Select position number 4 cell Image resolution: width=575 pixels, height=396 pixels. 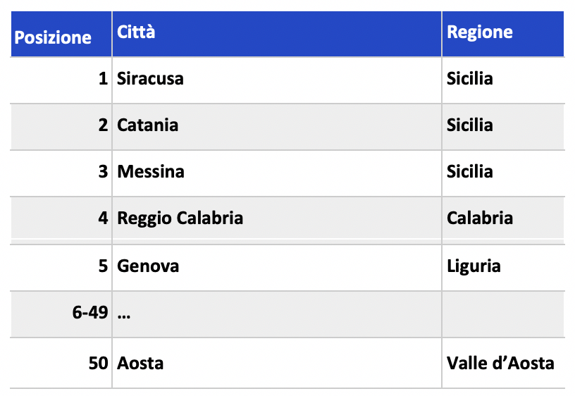[x=103, y=218]
